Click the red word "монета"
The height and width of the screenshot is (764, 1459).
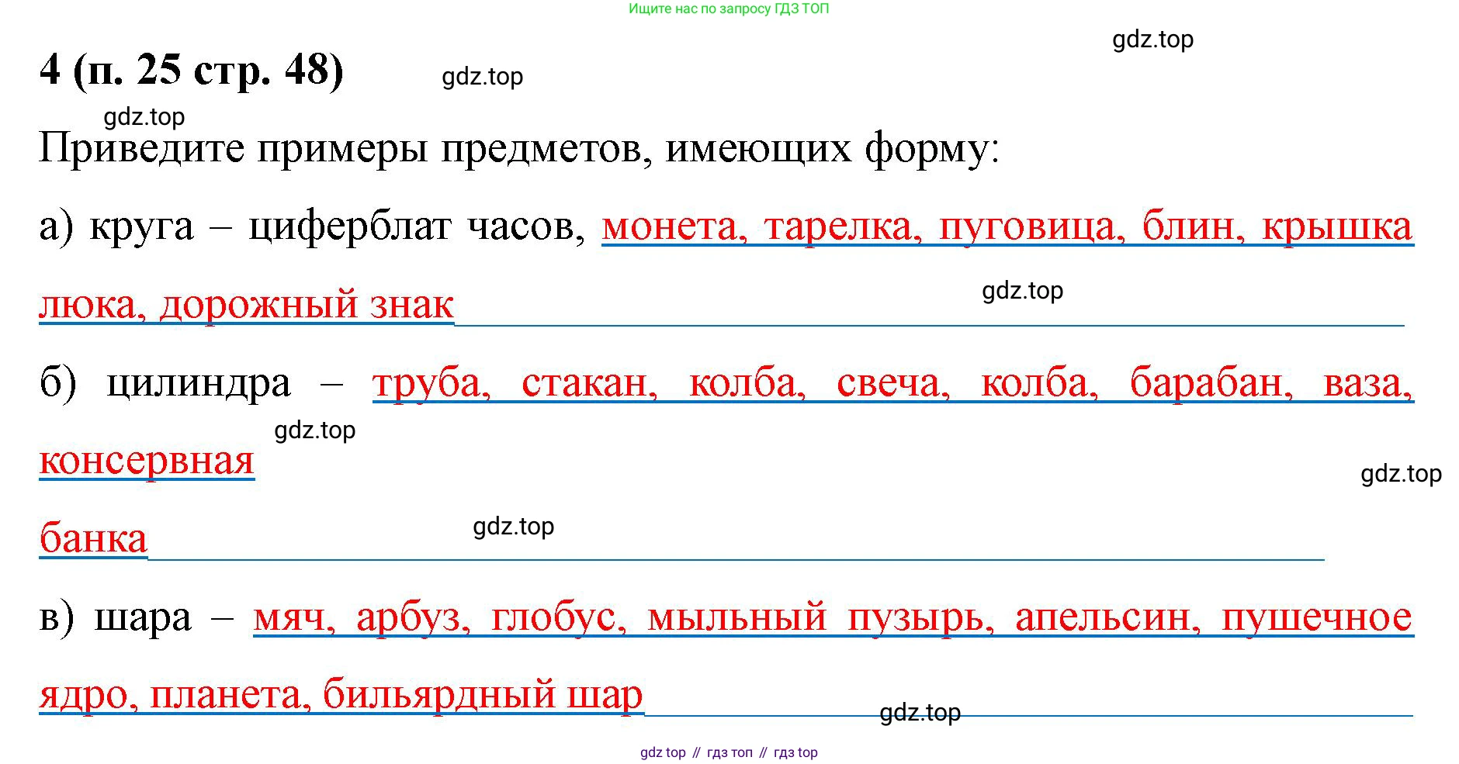coord(674,227)
